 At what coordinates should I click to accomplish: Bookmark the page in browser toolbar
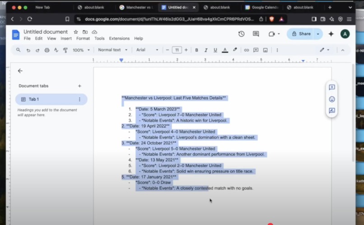[67, 19]
